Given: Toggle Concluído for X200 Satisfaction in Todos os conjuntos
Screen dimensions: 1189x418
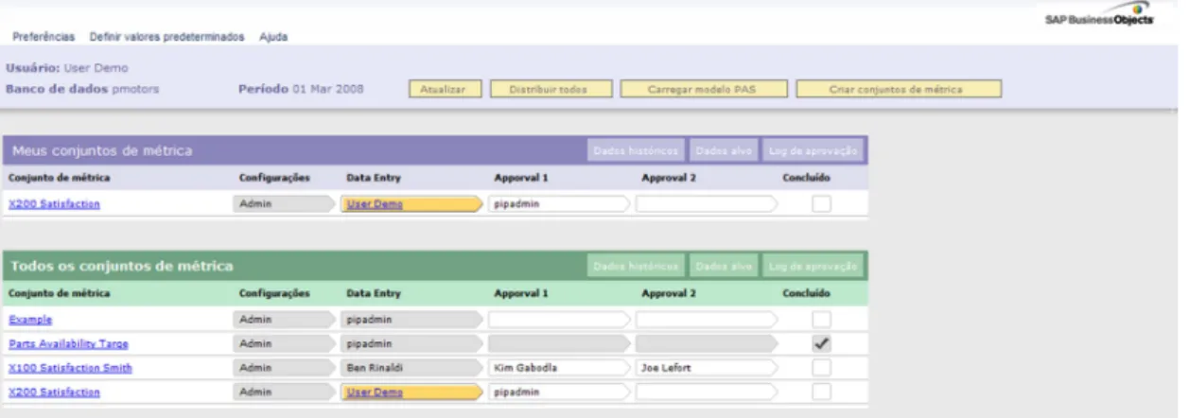Looking at the screenshot, I should tap(822, 392).
